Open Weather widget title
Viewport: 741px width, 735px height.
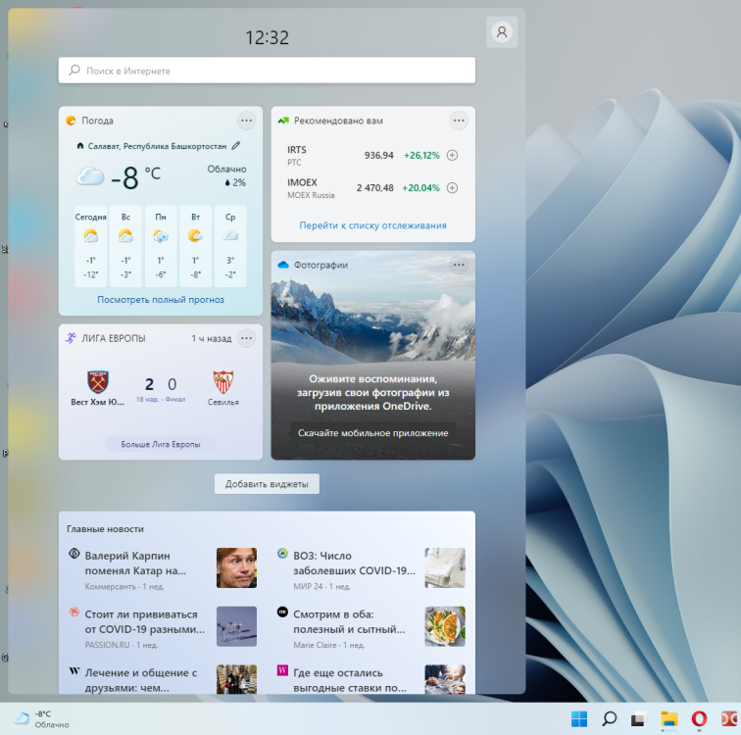coord(97,121)
